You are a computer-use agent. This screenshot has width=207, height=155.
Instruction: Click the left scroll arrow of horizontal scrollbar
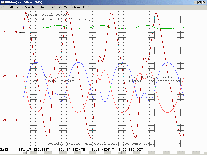25,153
